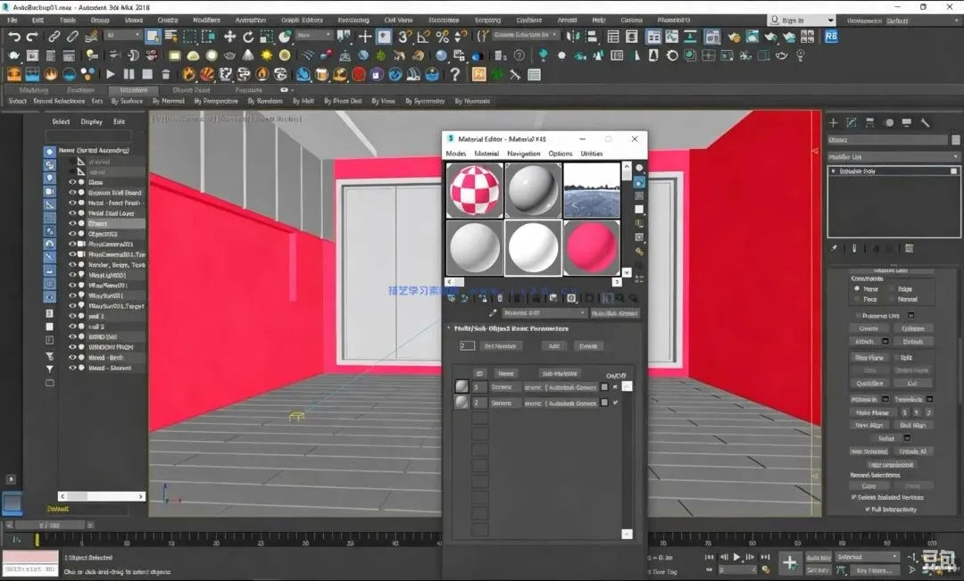Click the Redo arrow in main toolbar
Viewport: 964px width, 581px height.
32,37
